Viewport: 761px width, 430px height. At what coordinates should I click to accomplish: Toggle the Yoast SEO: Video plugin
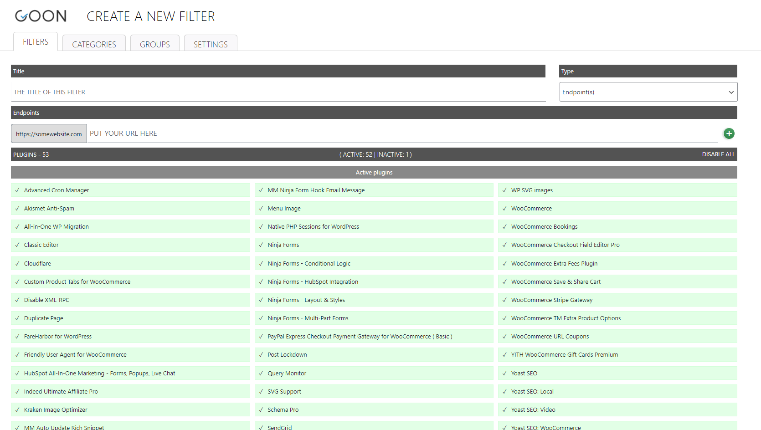click(x=617, y=410)
